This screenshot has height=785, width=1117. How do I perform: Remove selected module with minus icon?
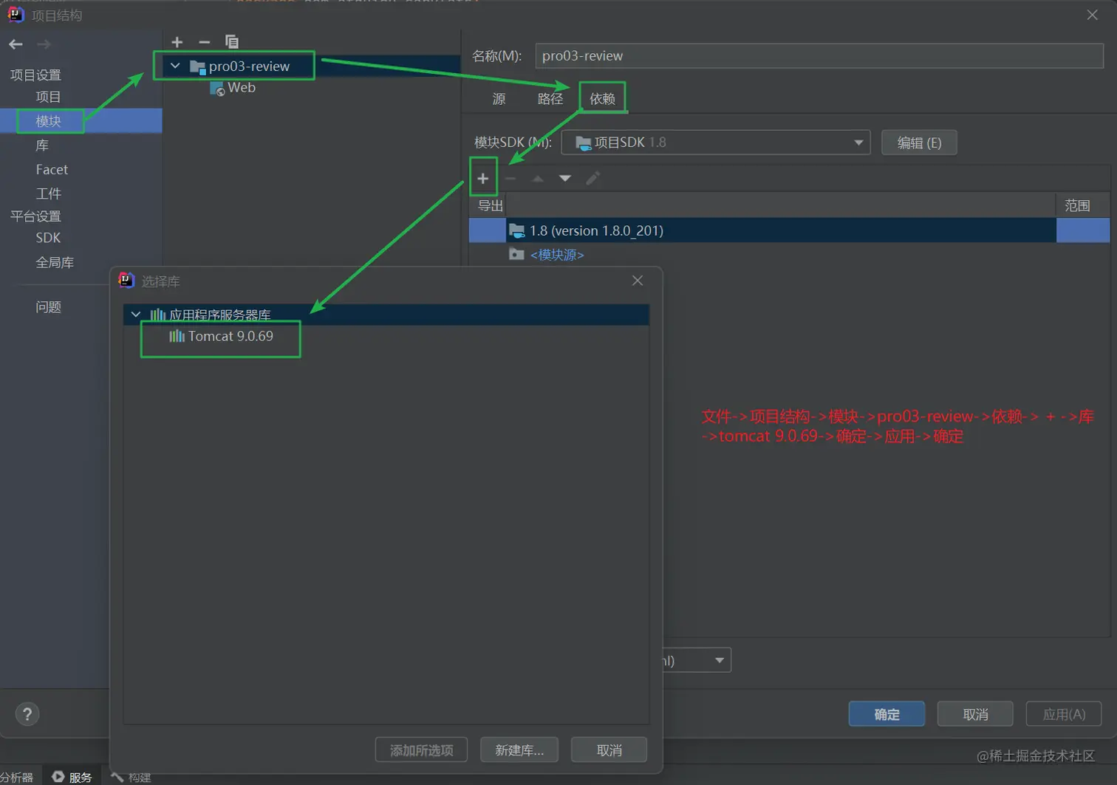tap(205, 42)
